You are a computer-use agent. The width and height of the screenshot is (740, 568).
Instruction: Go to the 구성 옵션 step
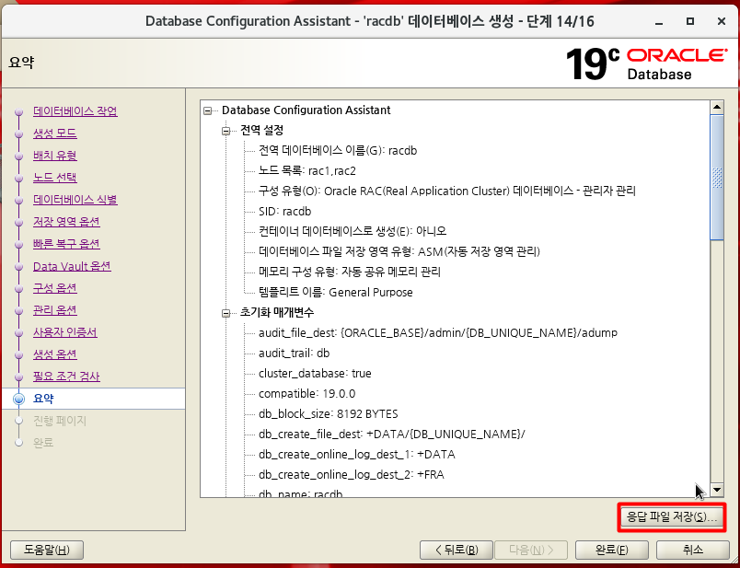(54, 288)
